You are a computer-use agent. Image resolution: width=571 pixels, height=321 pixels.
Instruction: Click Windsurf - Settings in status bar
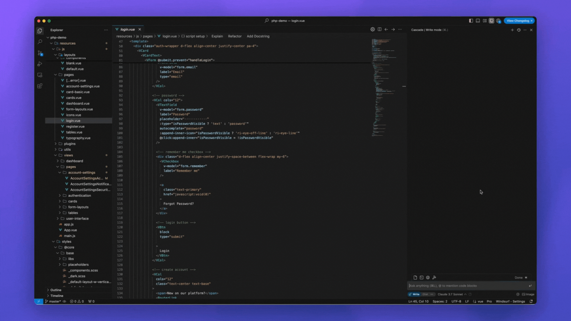(510, 301)
